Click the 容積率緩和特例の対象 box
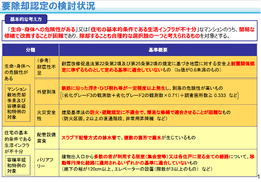 click(17, 165)
